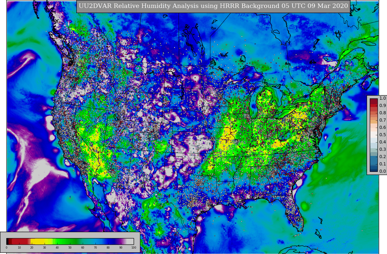Screen dimensions: 387x254
Task: Click the 0.5 label on the right colorbar
Action: point(383,135)
